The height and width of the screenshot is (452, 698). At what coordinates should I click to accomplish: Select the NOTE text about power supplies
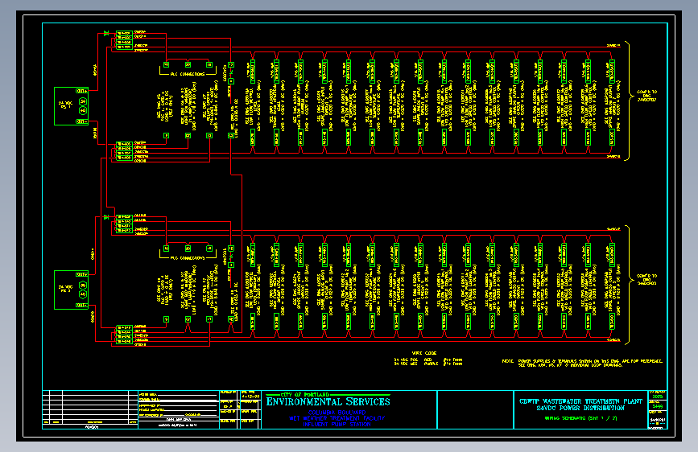tap(582, 363)
